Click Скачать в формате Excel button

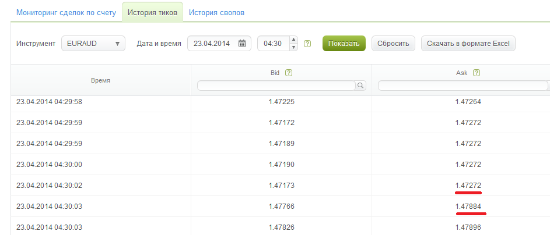(468, 44)
